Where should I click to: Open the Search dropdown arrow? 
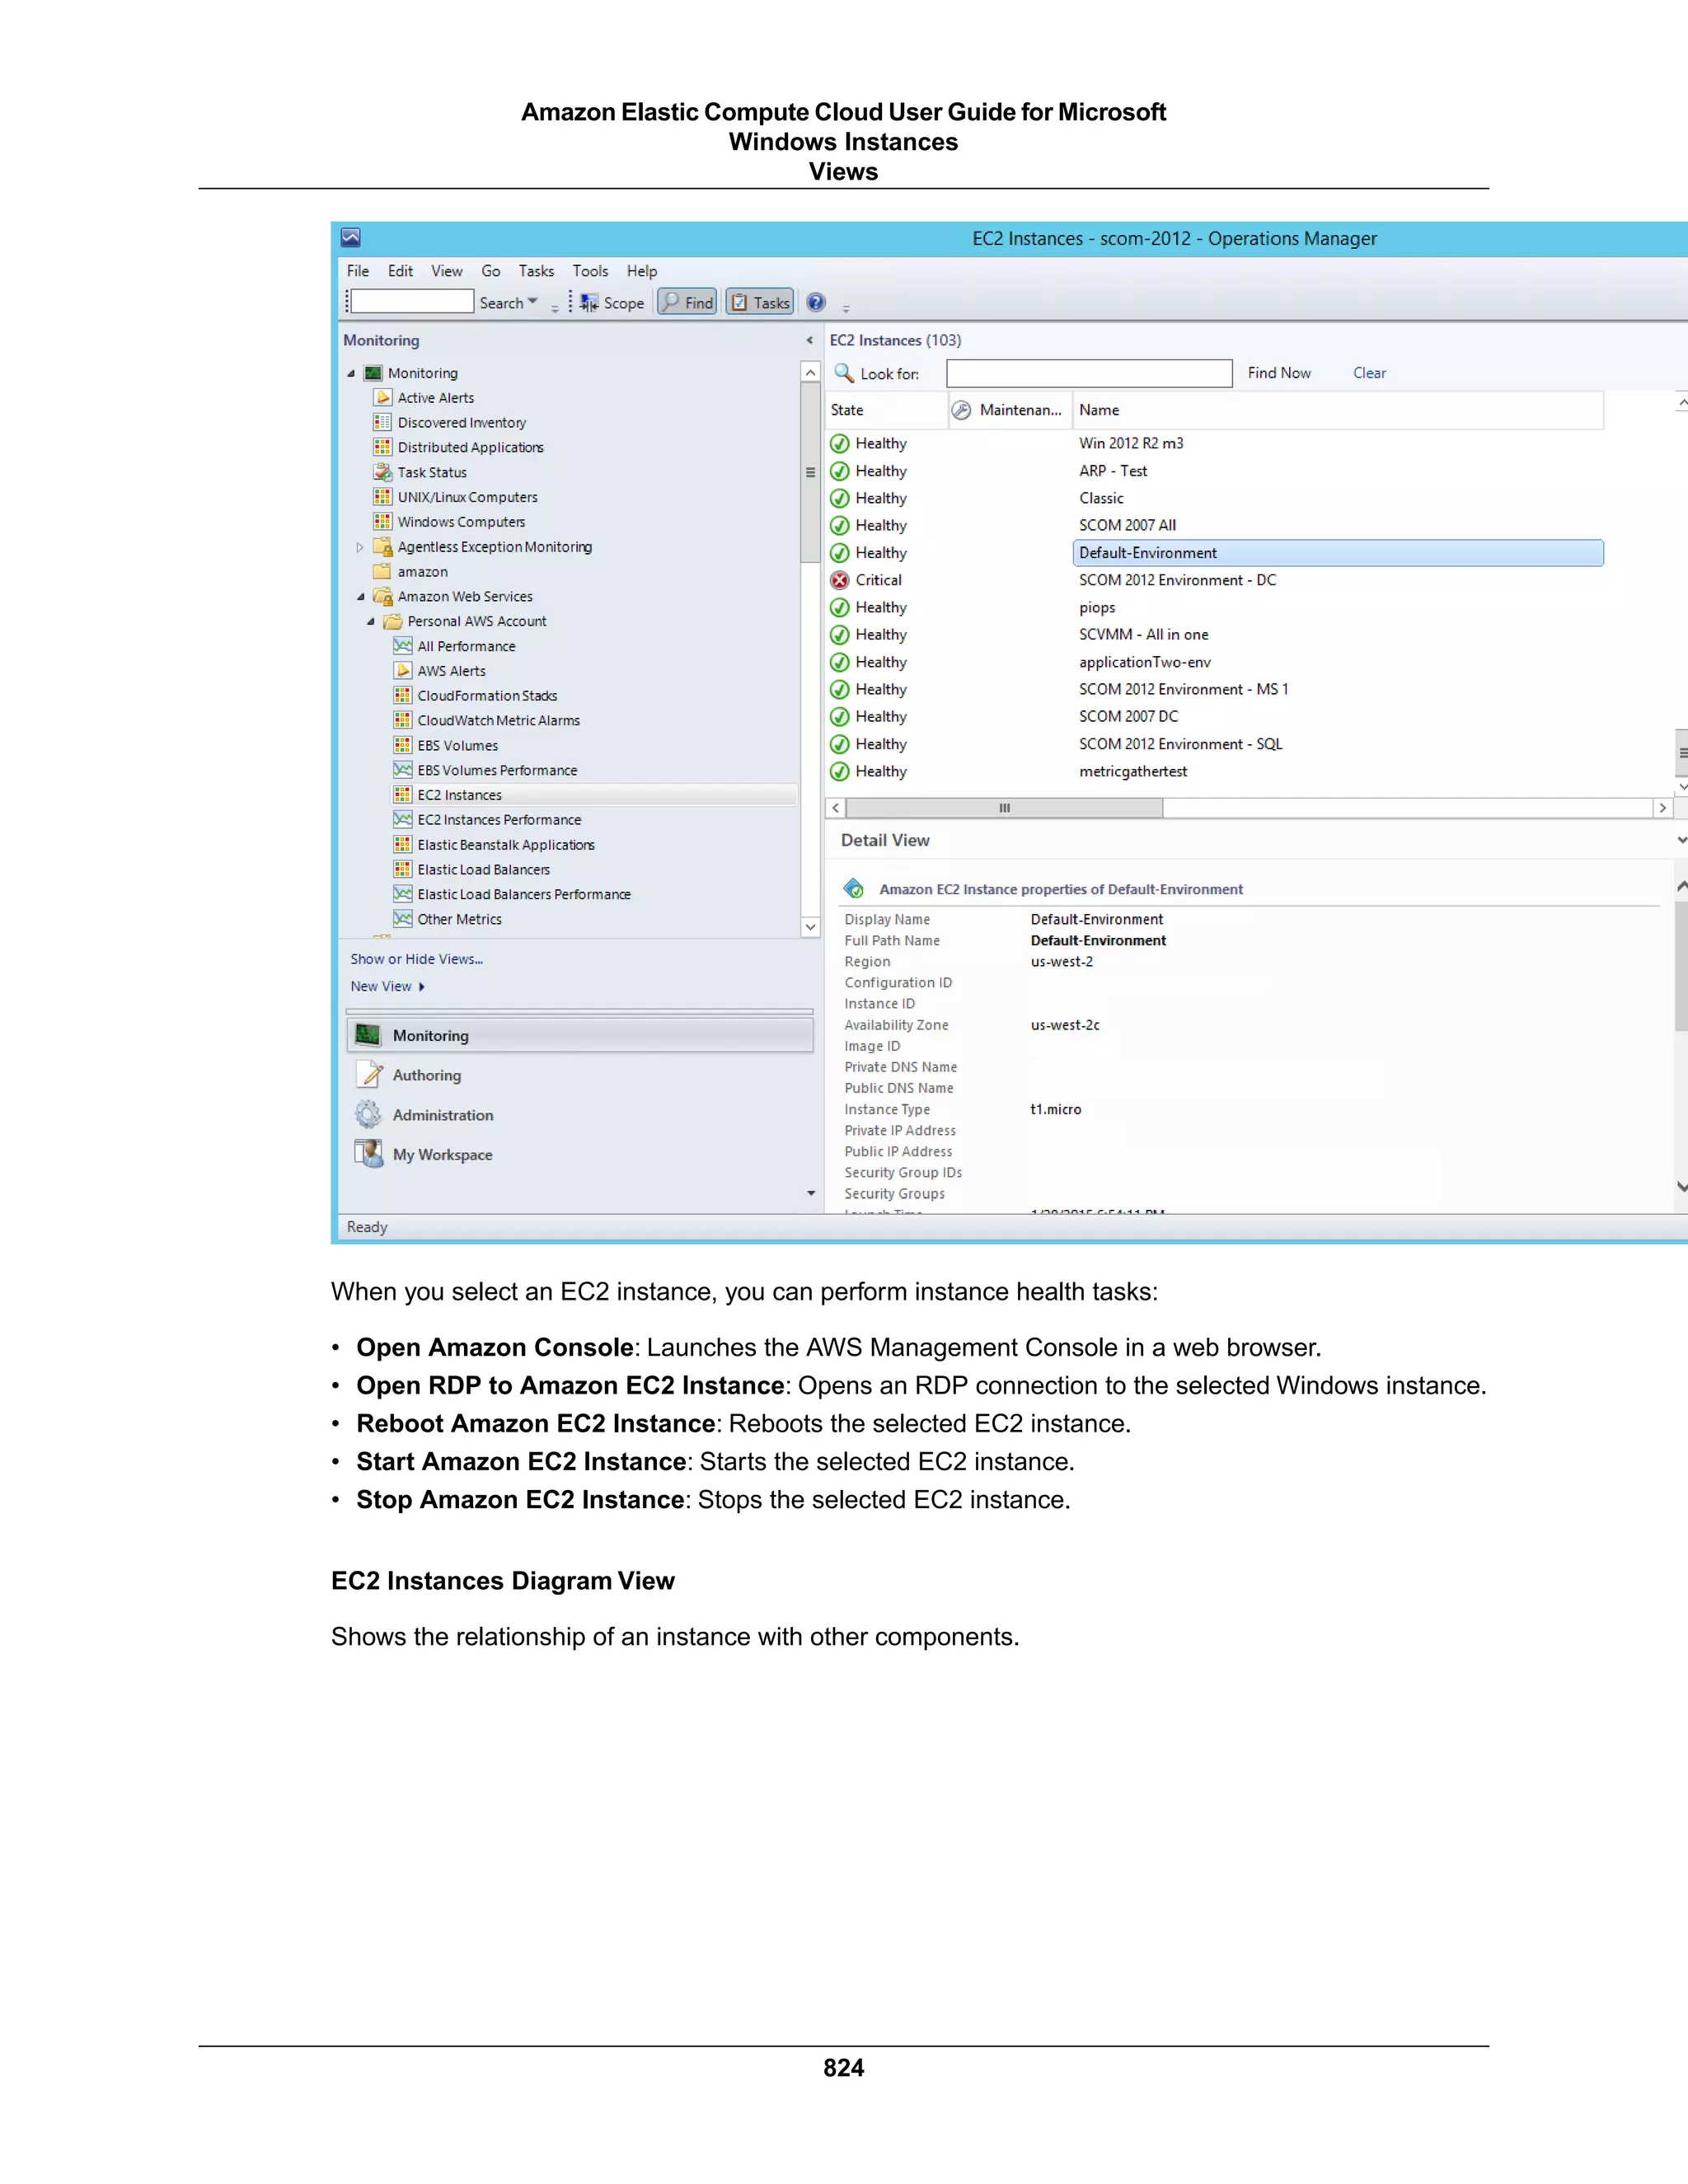[533, 302]
